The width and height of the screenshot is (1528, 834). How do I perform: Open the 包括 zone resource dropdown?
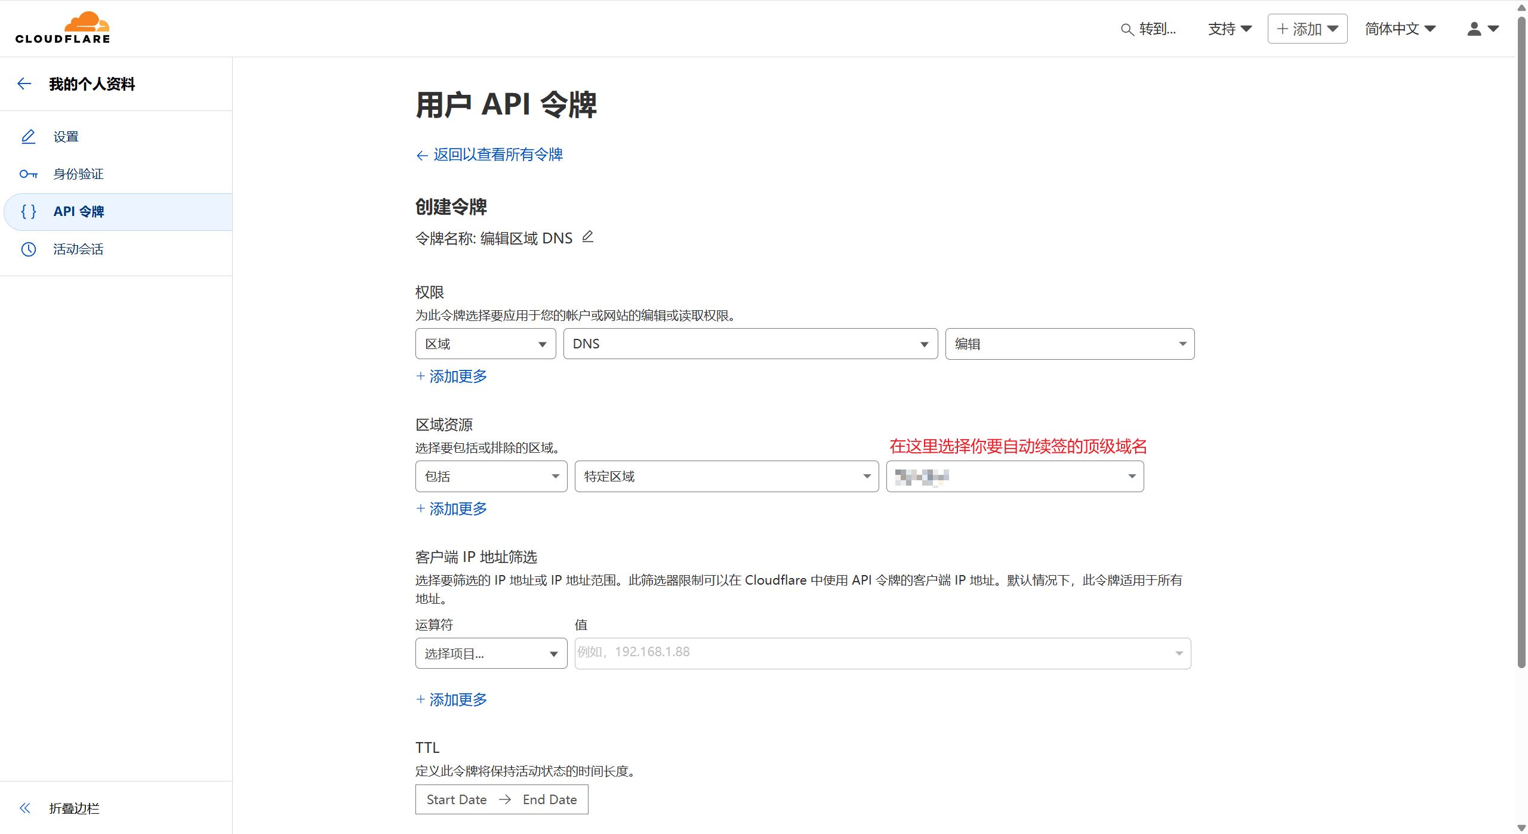click(491, 476)
